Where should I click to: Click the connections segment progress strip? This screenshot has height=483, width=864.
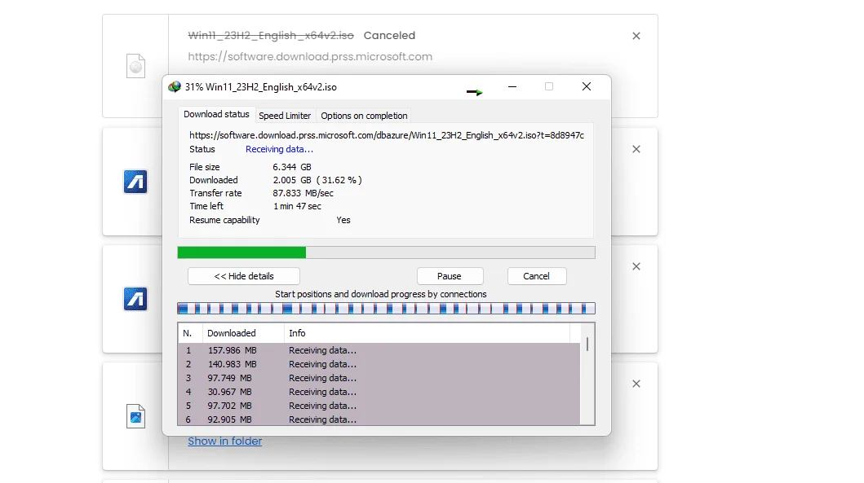coord(386,309)
